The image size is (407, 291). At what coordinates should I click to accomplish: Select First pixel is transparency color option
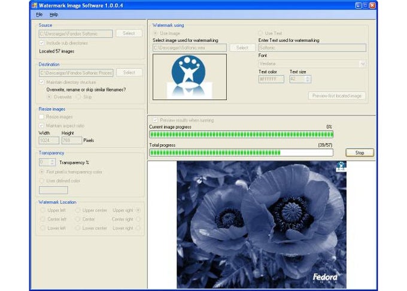pos(41,172)
